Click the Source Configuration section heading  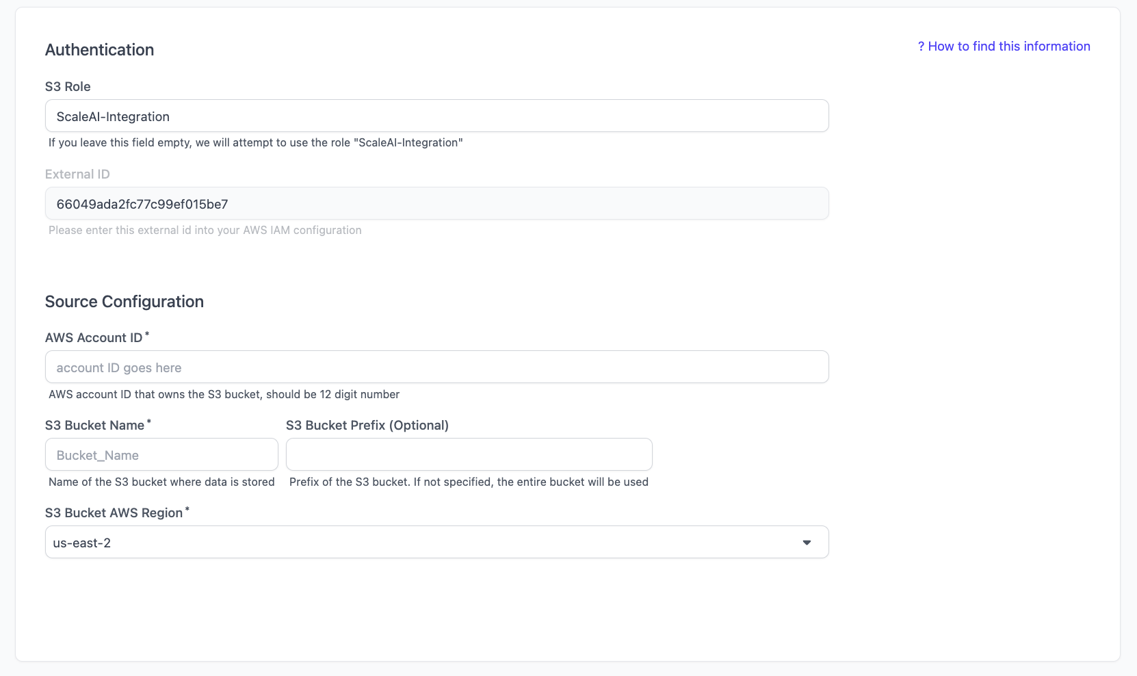[125, 302]
